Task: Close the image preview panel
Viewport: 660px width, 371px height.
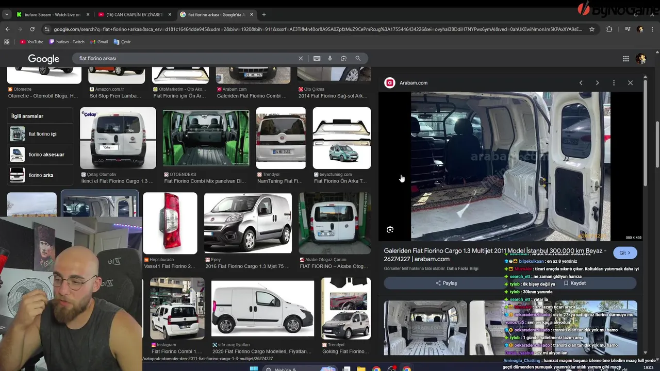Action: pos(630,82)
